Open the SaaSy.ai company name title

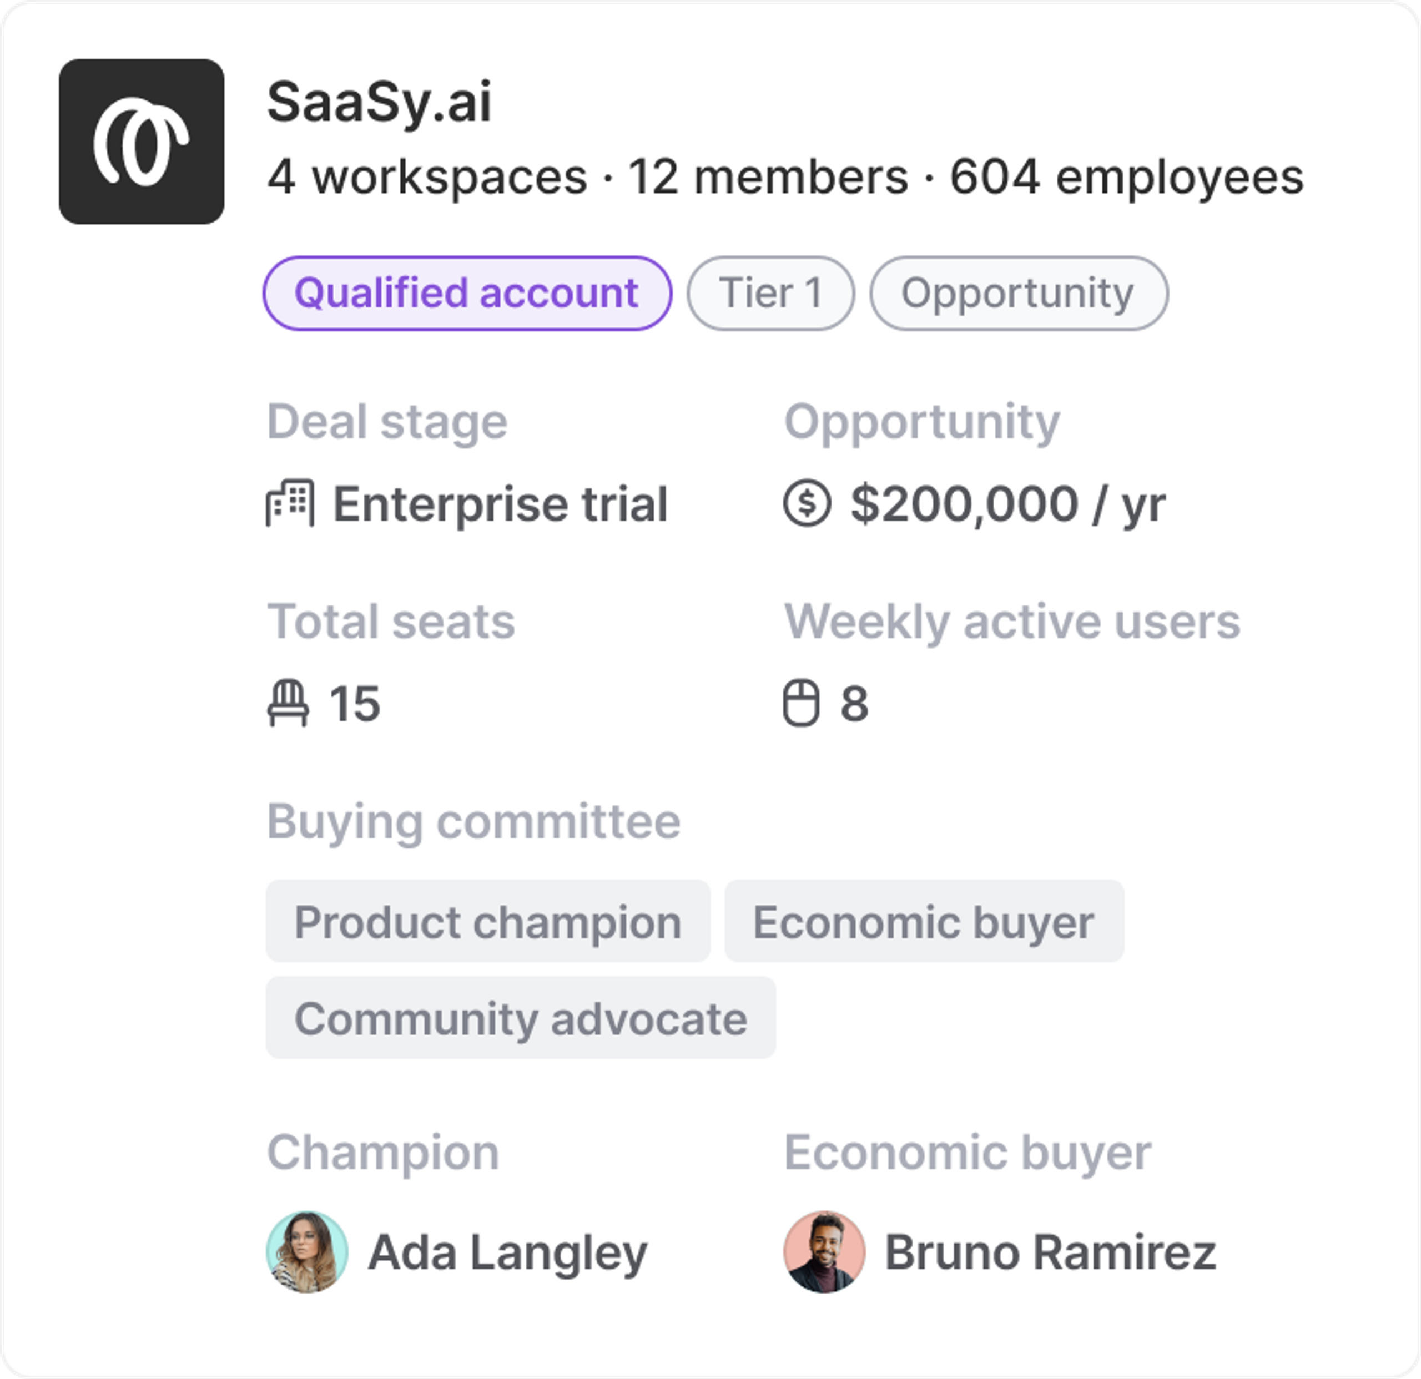379,102
